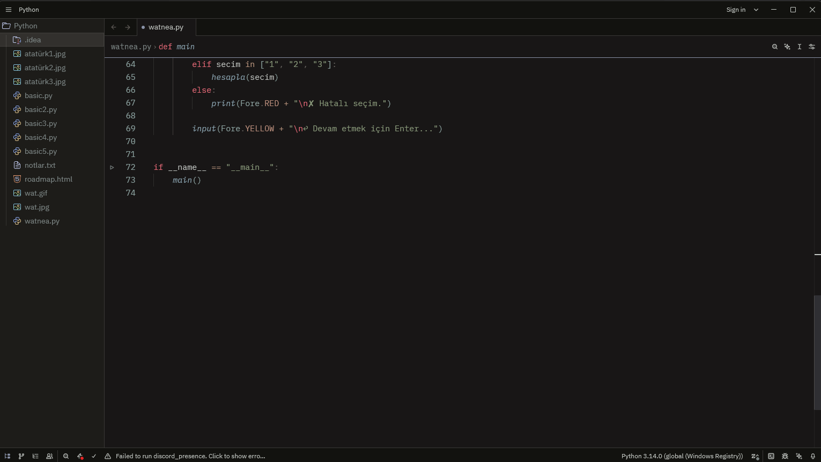
Task: Open the hamburger application menu
Action: [8, 10]
